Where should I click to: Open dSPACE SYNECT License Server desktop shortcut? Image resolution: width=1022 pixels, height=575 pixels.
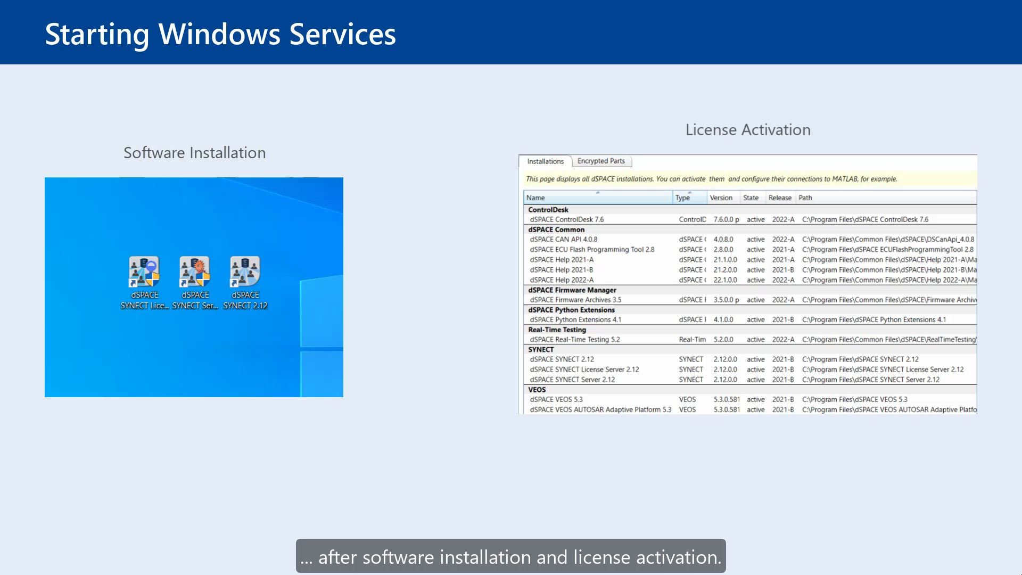tap(144, 283)
